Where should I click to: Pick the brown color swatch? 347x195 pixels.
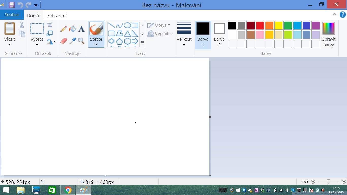[x=251, y=35]
